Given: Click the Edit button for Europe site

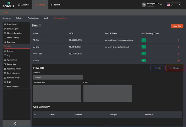Looking at the screenshot, I should click(158, 68).
